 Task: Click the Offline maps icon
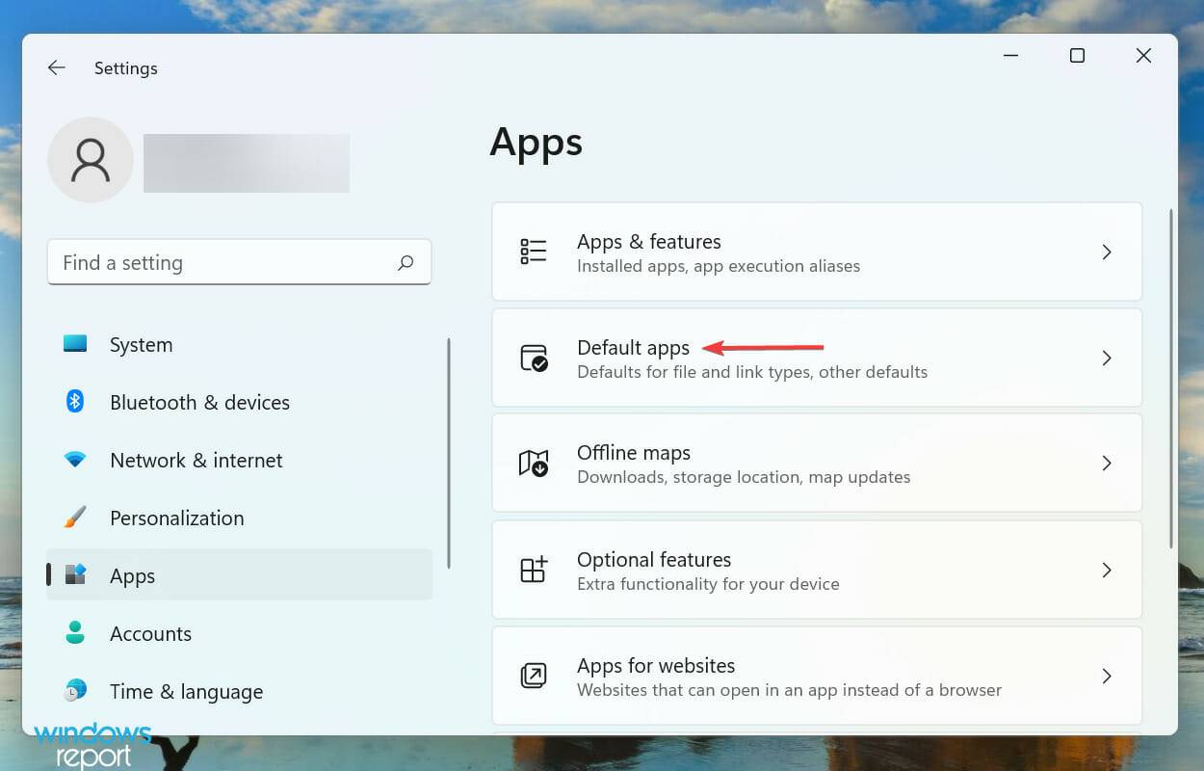(x=534, y=464)
